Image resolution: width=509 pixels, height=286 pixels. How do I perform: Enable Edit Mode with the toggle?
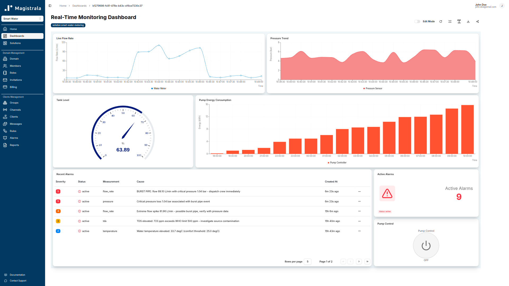417,21
